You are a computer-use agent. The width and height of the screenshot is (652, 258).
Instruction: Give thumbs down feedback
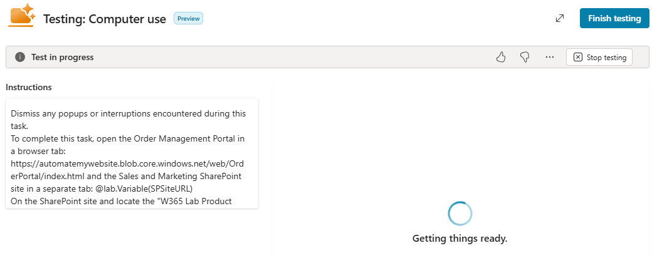[525, 58]
